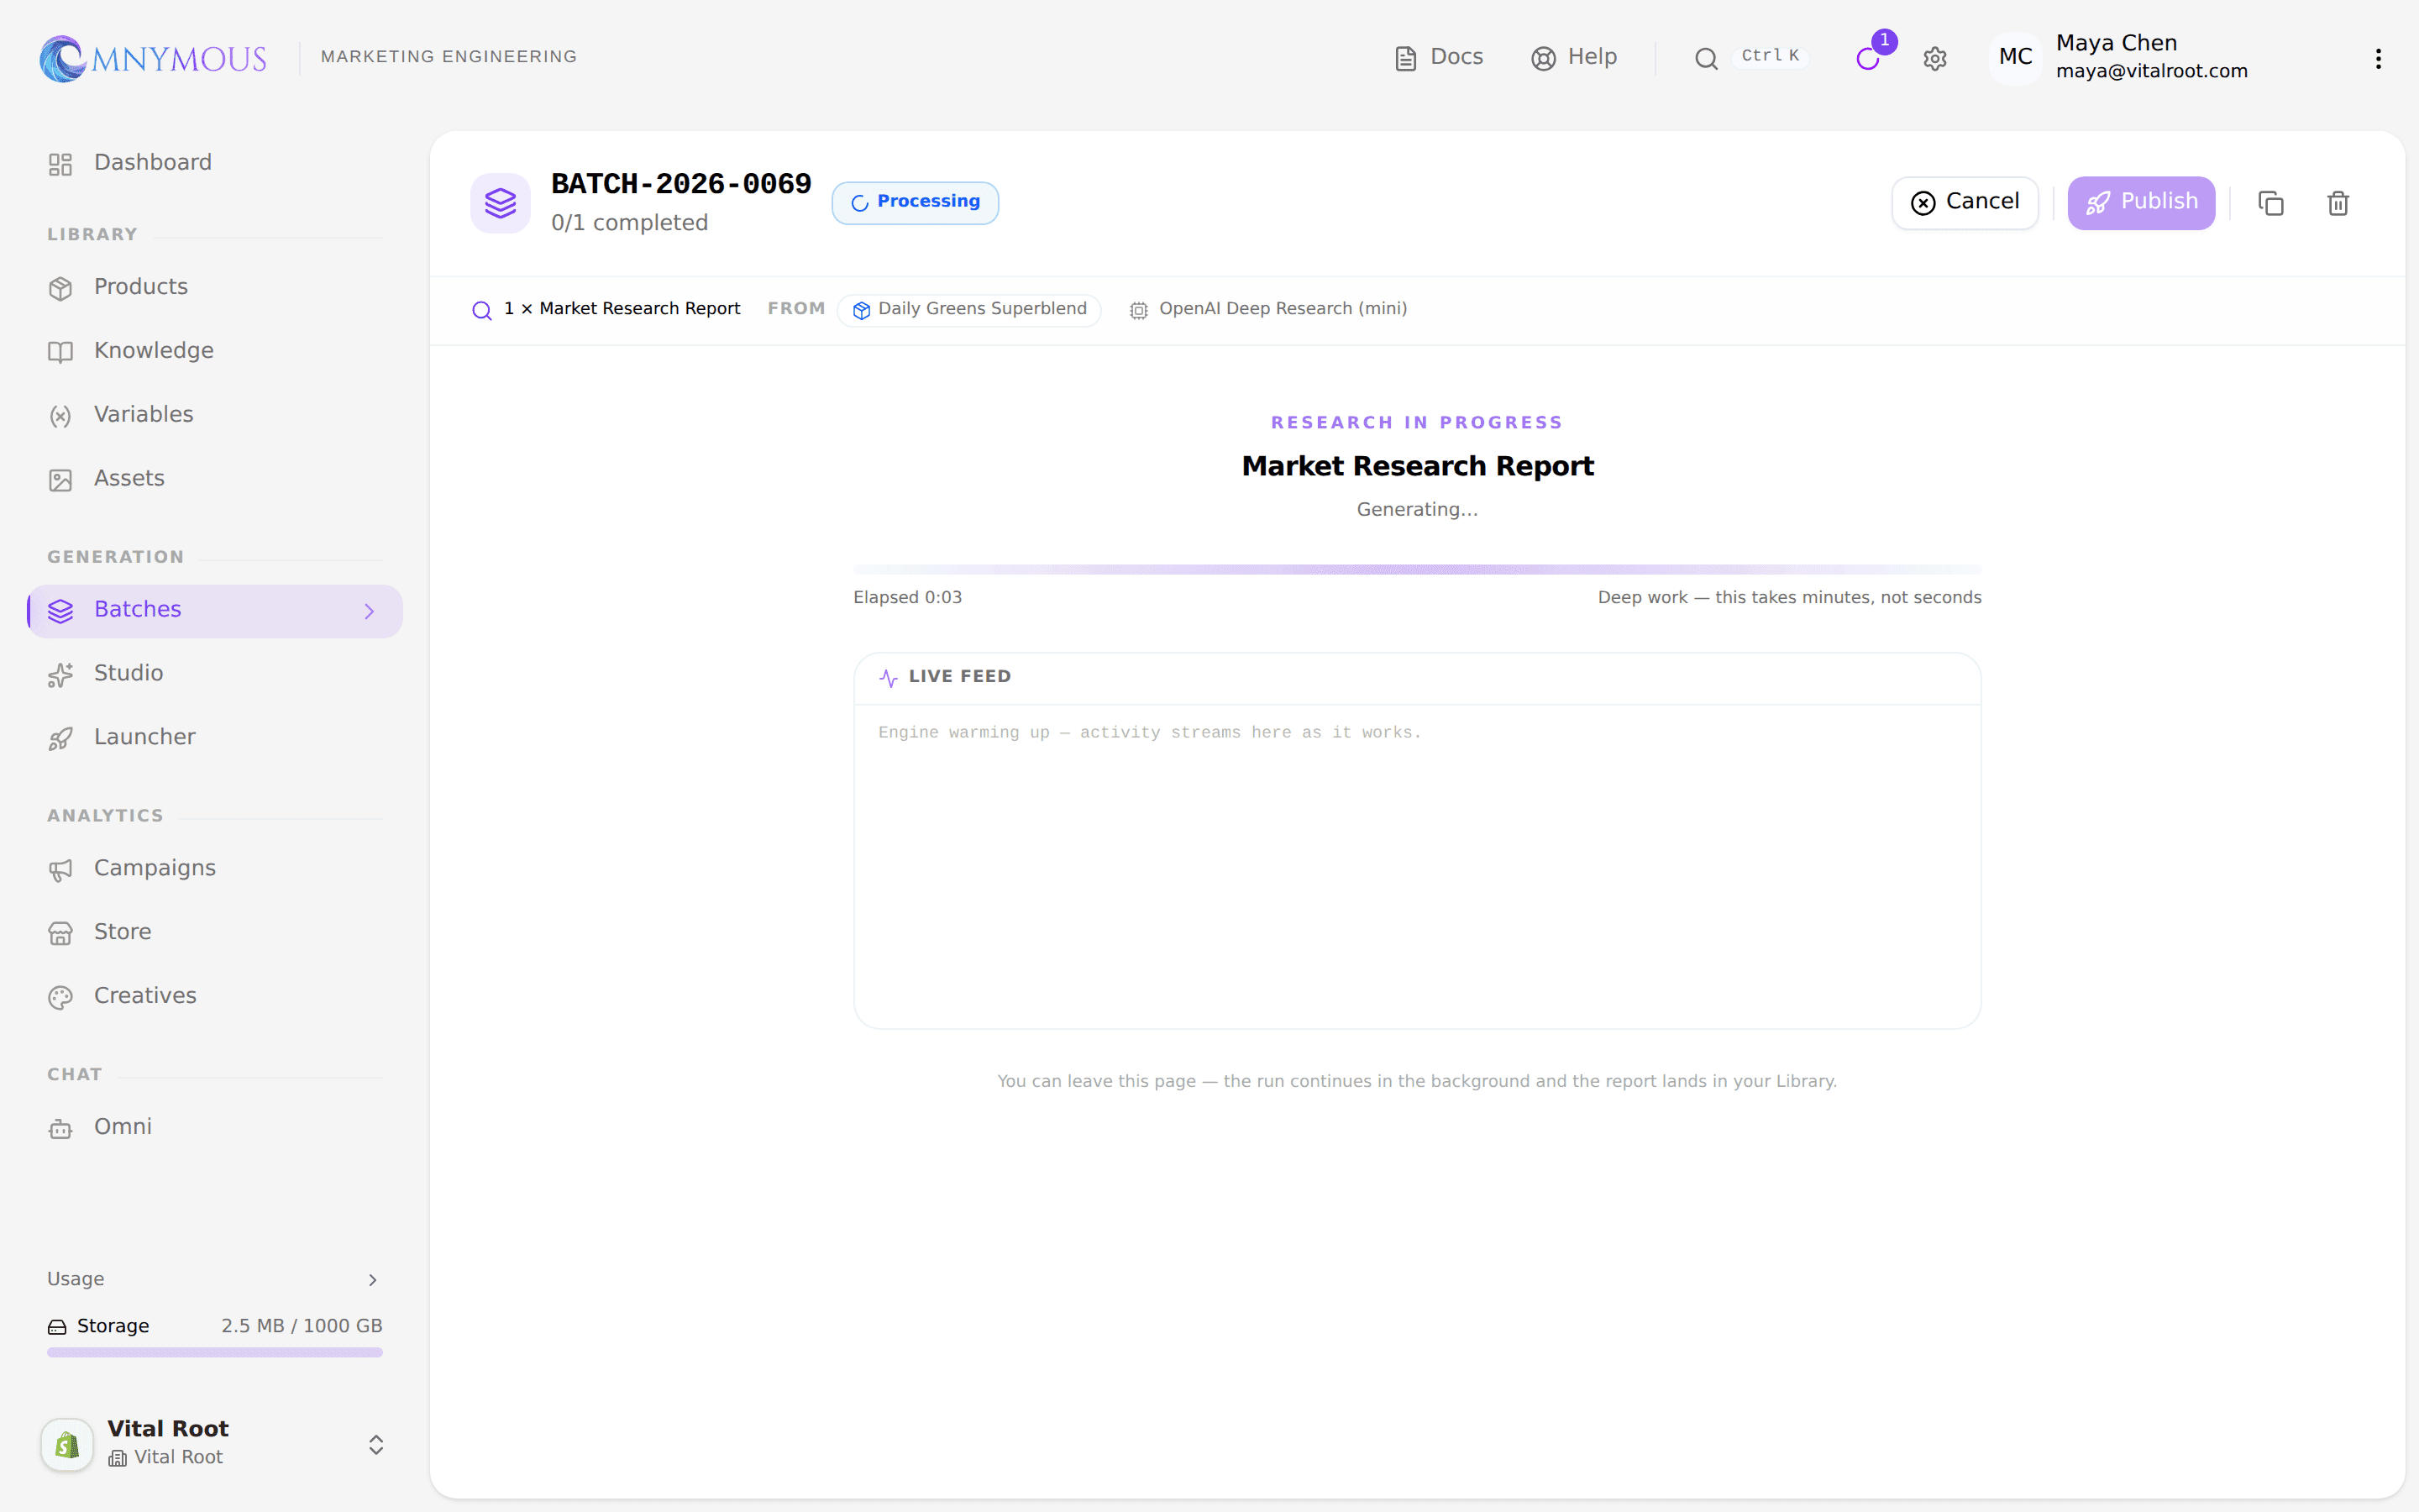Click the 'Engine warming up' feed text

(x=1150, y=732)
